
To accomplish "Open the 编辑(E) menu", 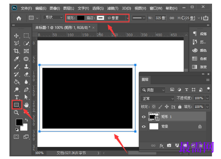I will [41, 8].
